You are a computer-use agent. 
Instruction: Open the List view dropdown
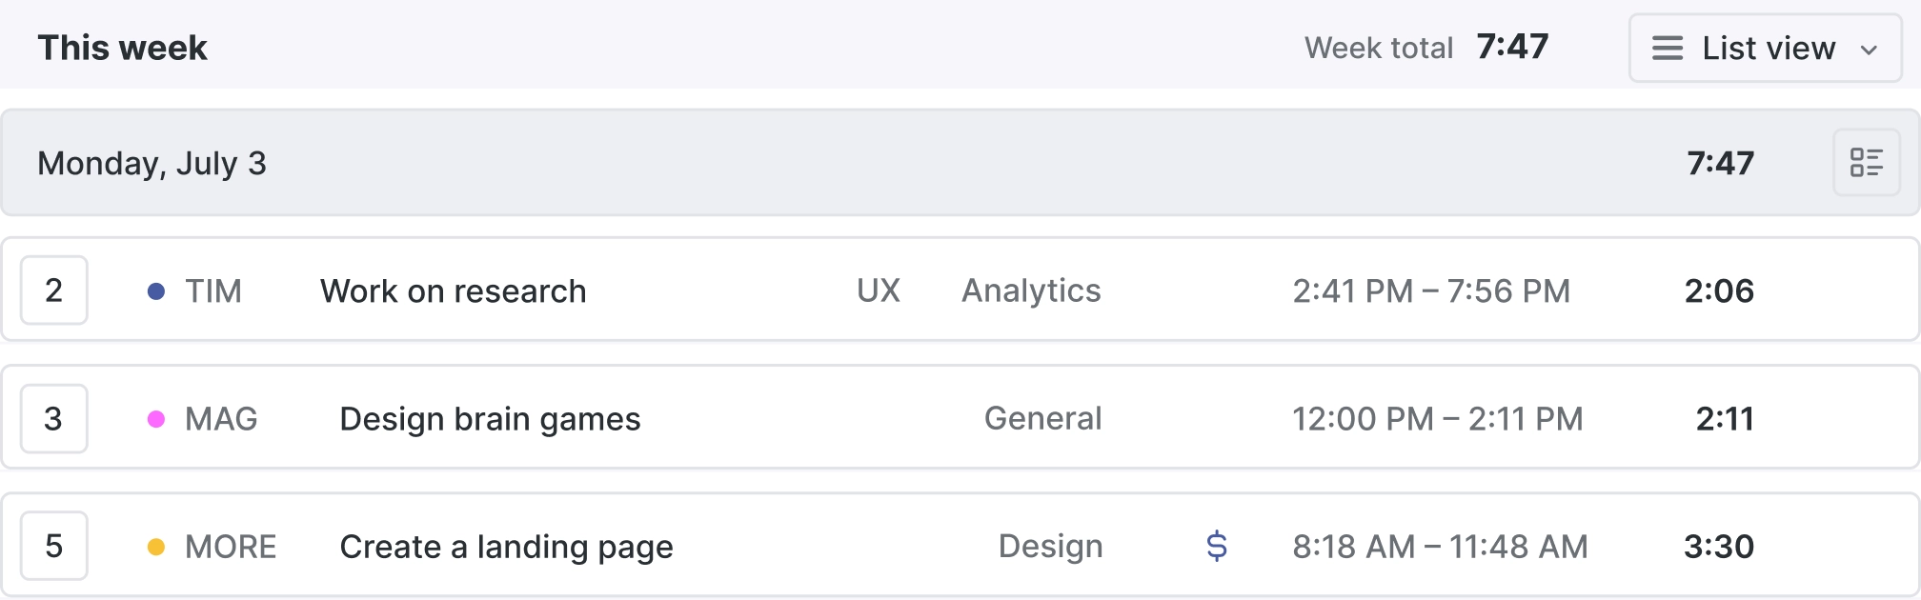(x=1766, y=48)
